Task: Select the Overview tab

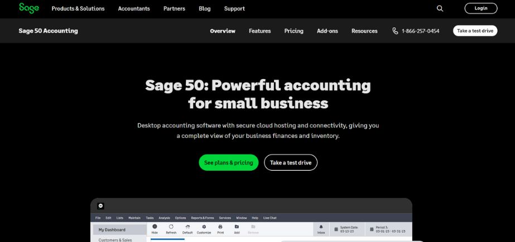Action: 223,31
